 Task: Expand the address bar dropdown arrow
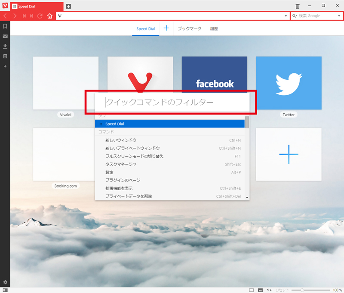[x=286, y=16]
